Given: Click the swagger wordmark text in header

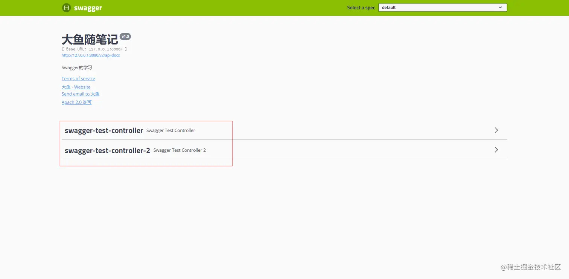Looking at the screenshot, I should 88,8.
